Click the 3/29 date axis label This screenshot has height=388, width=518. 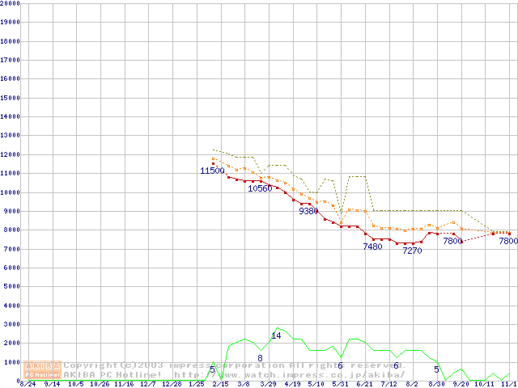[x=268, y=385]
